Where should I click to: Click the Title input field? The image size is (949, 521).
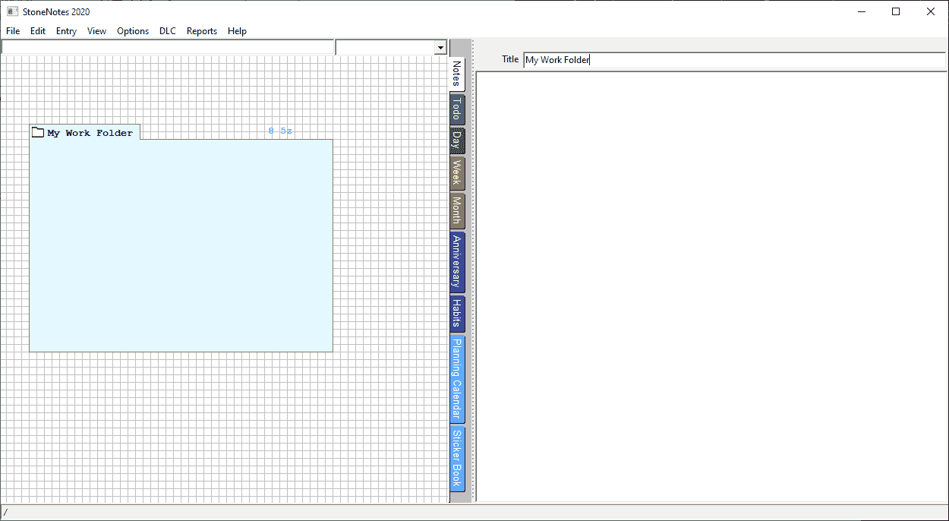(734, 60)
